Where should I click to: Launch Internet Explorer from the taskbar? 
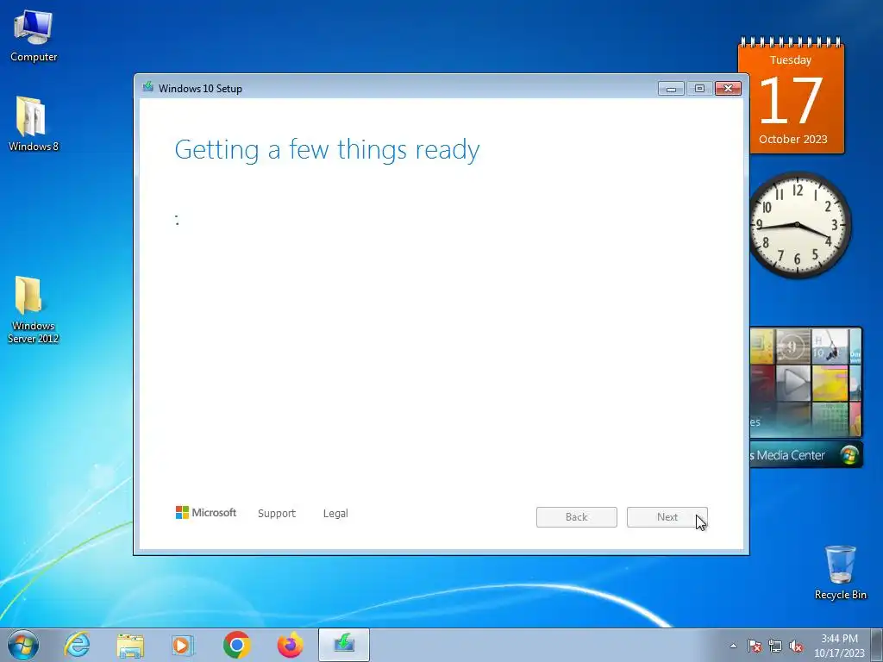coord(77,645)
